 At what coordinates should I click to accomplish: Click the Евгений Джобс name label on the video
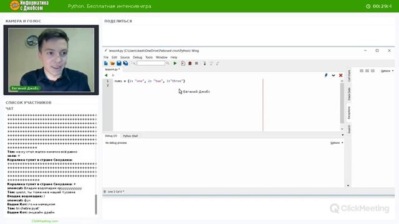25,88
